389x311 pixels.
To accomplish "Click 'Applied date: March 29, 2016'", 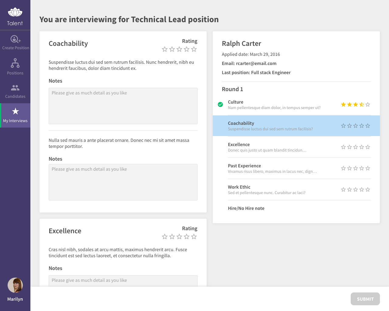I will click(251, 54).
